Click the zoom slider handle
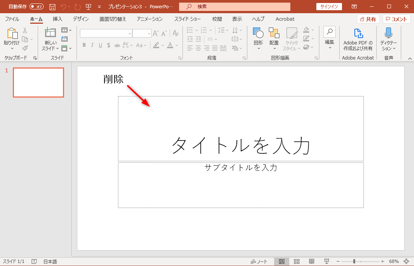The image size is (414, 266). 354,261
